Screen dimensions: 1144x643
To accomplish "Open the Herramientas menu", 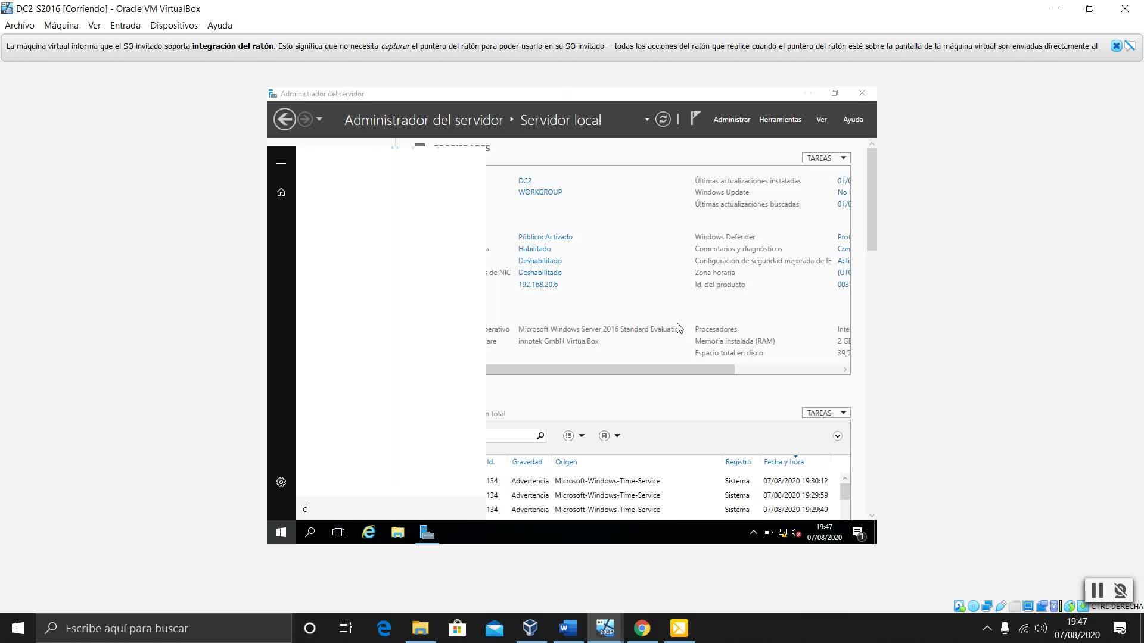I will (x=779, y=120).
